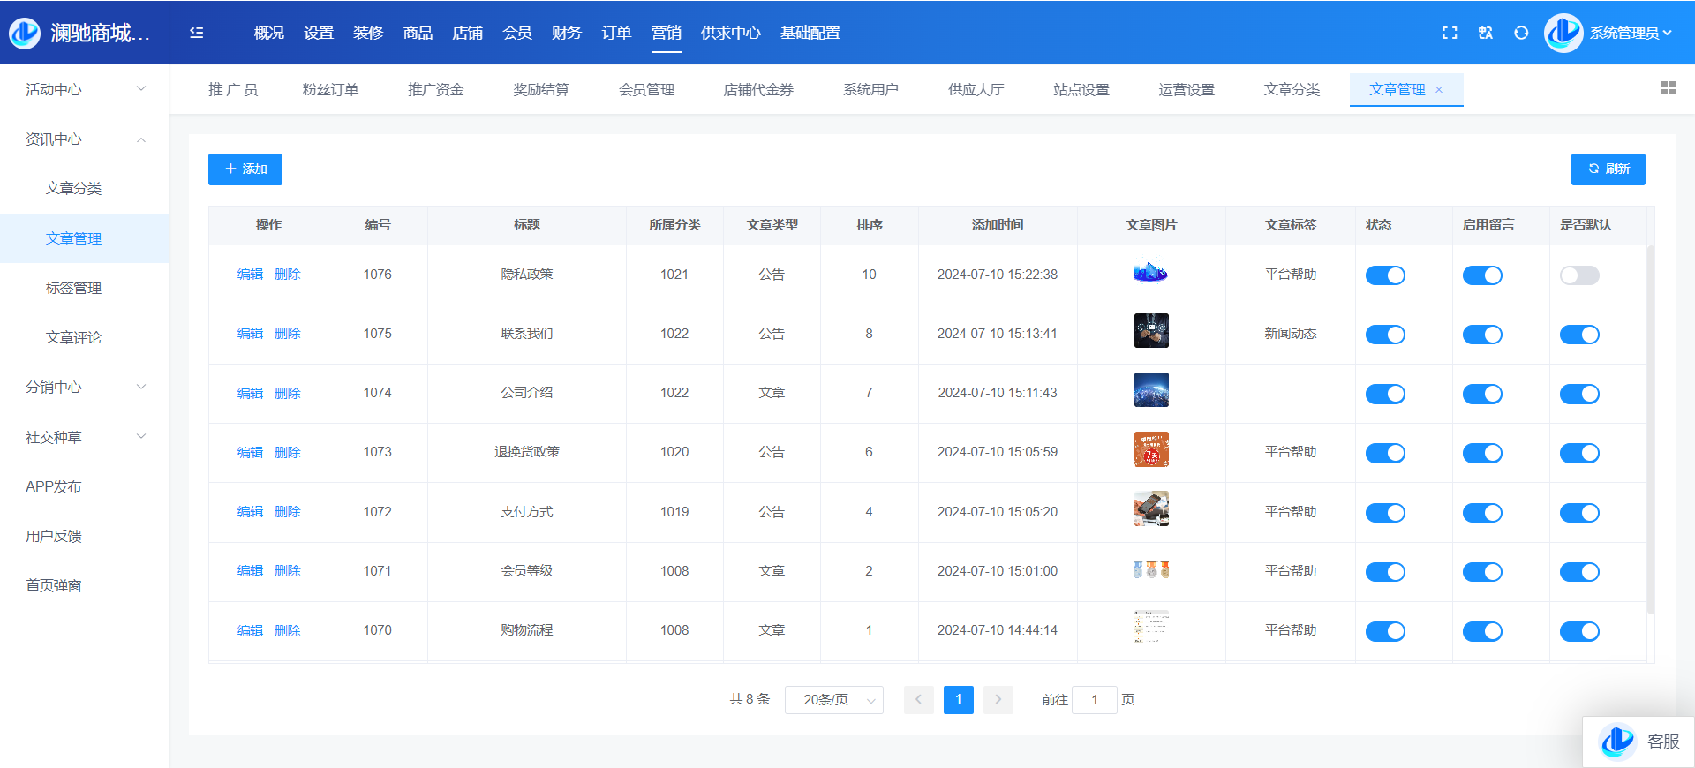Click the system administrator avatar

click(1563, 33)
